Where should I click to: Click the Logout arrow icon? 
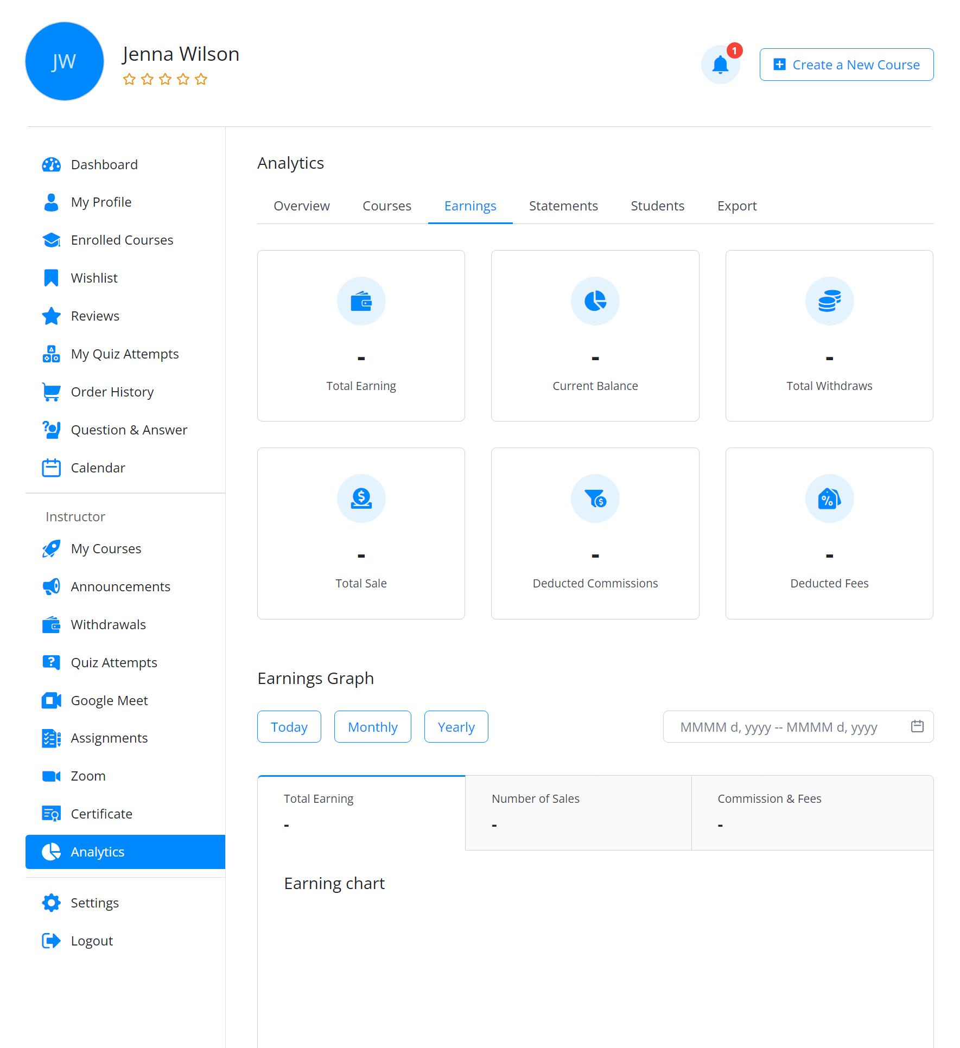point(51,941)
